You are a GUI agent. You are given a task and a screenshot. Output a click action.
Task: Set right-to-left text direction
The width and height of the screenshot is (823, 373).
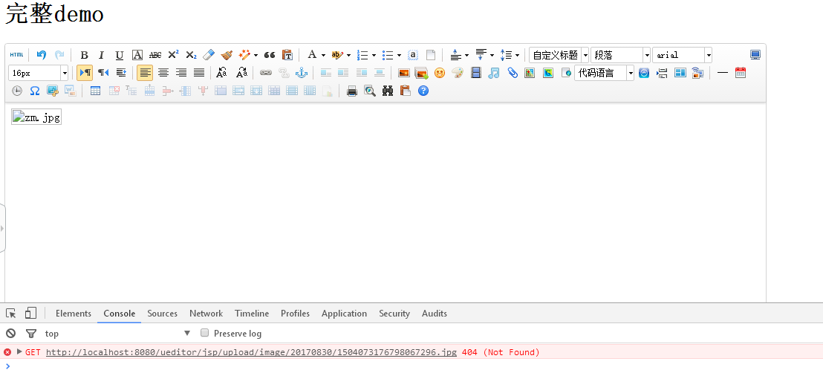[x=103, y=73]
